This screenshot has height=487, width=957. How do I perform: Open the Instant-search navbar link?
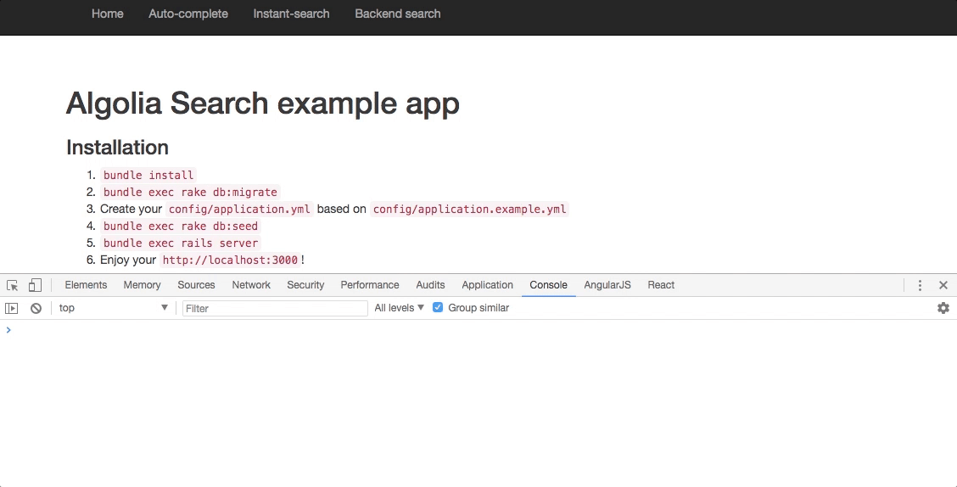pos(292,14)
